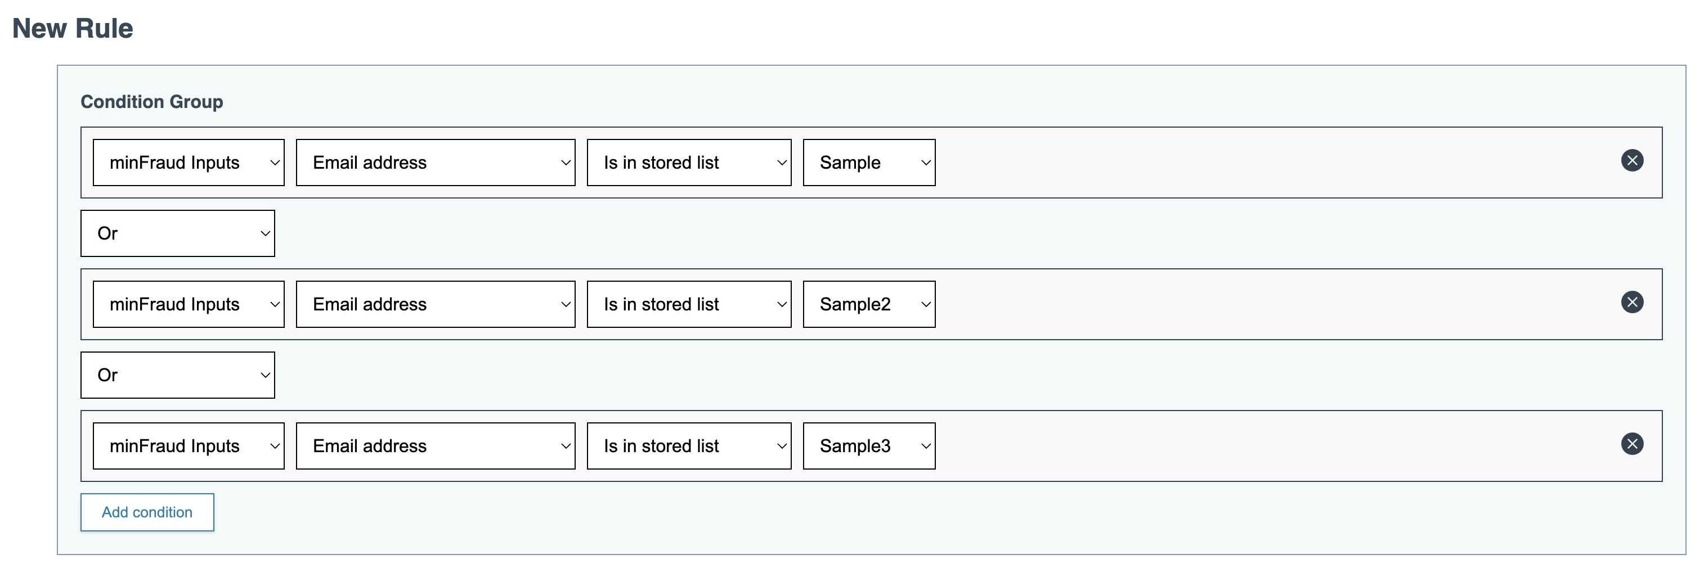Open first row Email address dropdown

435,163
